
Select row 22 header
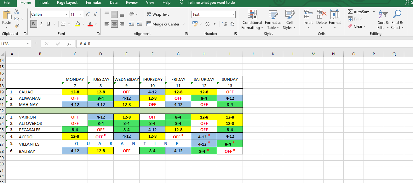point(3,111)
